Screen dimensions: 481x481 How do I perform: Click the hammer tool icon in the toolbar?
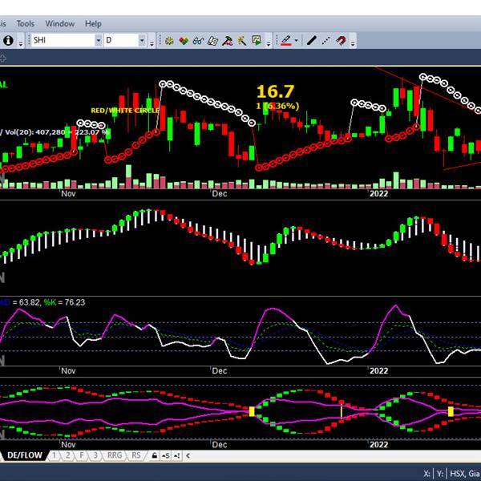(228, 40)
